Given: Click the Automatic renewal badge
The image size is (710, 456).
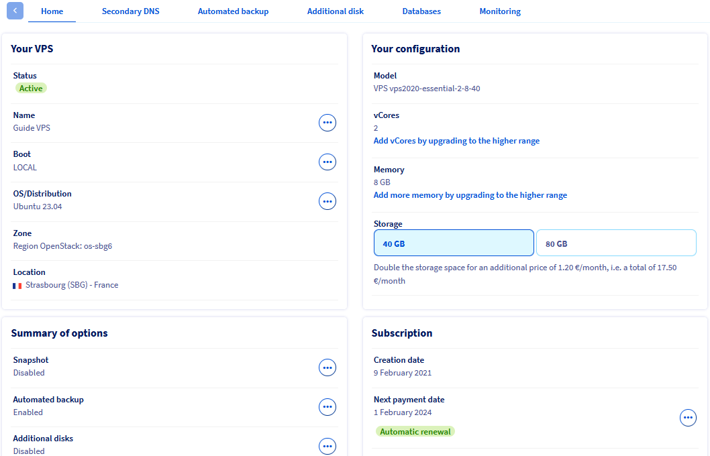Looking at the screenshot, I should 415,432.
